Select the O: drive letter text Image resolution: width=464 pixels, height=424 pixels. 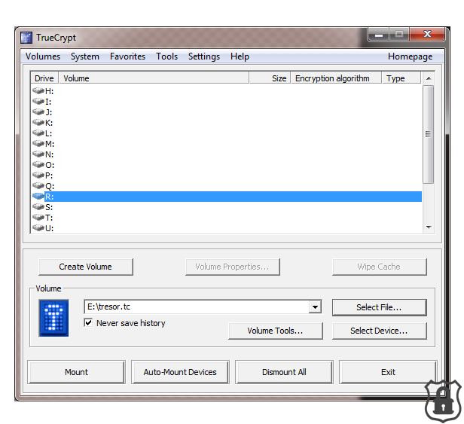pos(50,165)
